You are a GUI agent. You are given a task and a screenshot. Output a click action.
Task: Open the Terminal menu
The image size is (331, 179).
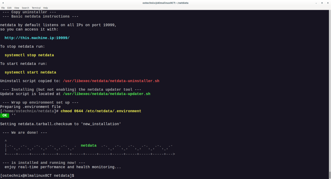point(36,8)
